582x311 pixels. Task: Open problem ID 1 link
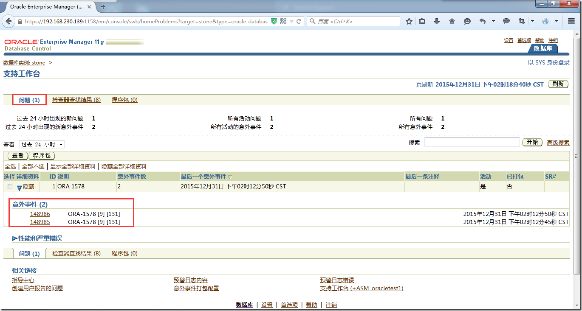coord(54,186)
